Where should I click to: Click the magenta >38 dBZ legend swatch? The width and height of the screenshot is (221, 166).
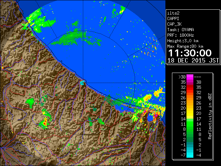(190, 77)
